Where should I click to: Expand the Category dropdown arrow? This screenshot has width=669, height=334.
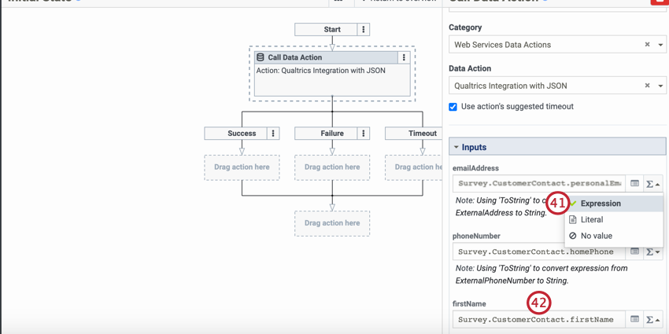point(660,45)
